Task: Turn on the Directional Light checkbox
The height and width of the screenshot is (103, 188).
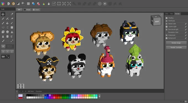Action: tap(166, 30)
